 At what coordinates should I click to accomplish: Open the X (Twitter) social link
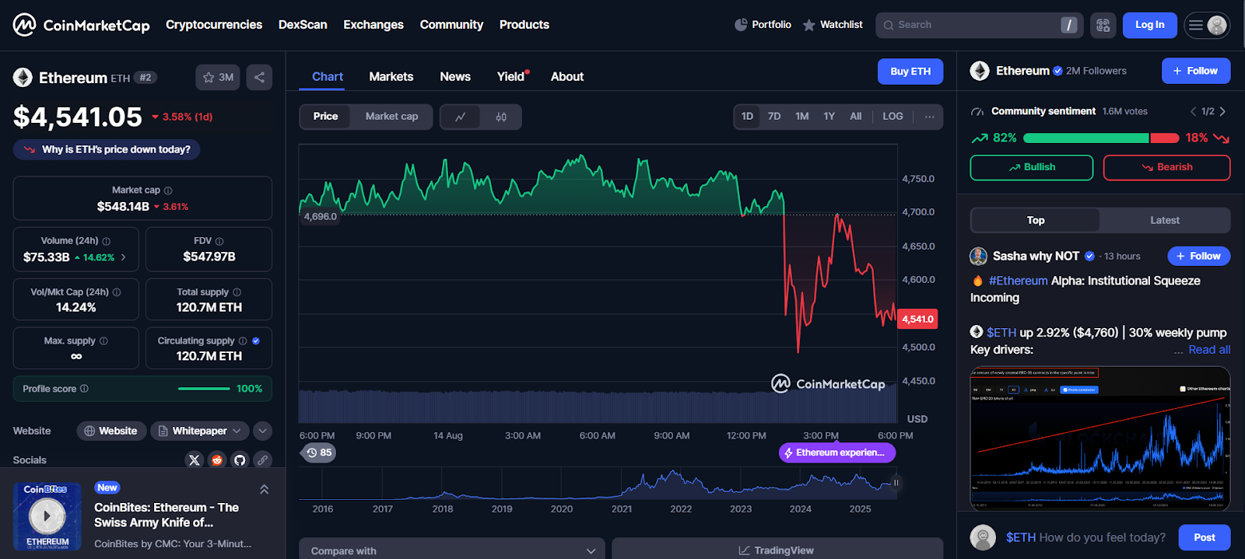pyautogui.click(x=195, y=459)
